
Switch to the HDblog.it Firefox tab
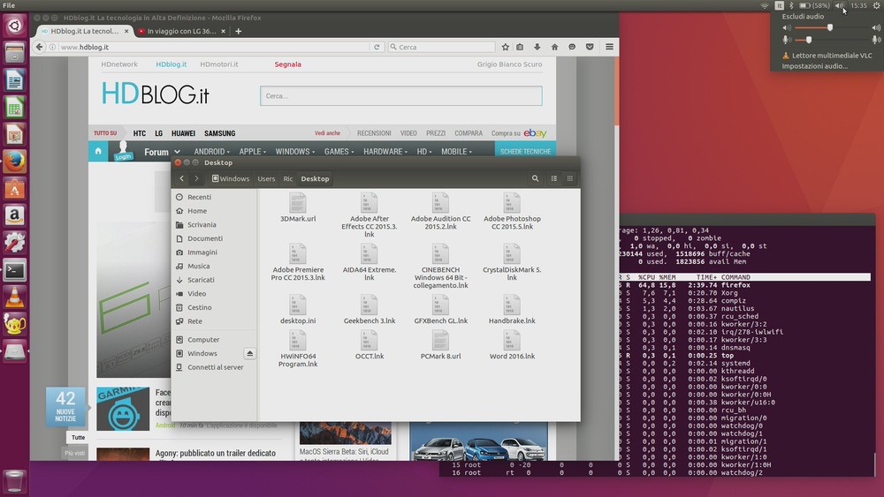[x=85, y=31]
